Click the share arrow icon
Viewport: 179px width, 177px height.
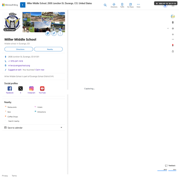(x=54, y=33)
